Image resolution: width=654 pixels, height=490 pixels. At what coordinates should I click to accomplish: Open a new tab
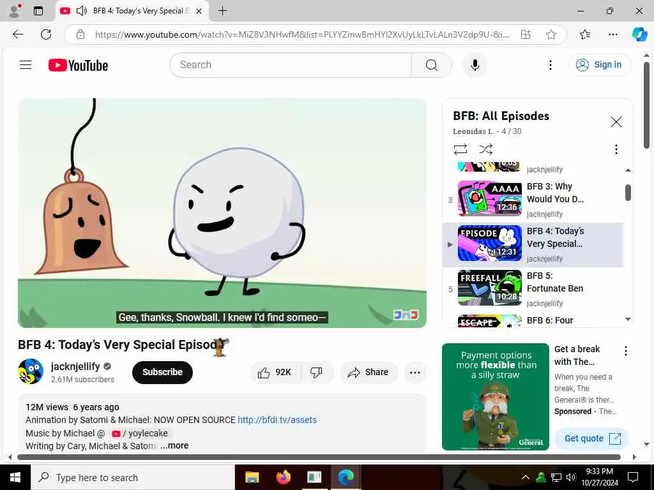(223, 11)
